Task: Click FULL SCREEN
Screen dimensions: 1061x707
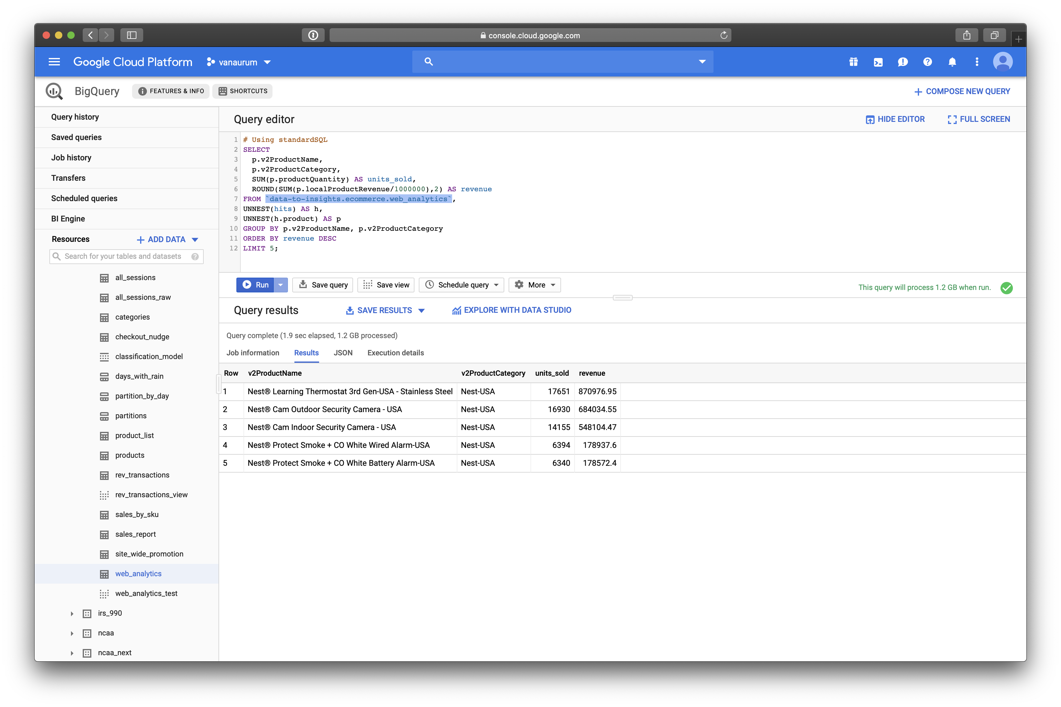Action: 979,119
